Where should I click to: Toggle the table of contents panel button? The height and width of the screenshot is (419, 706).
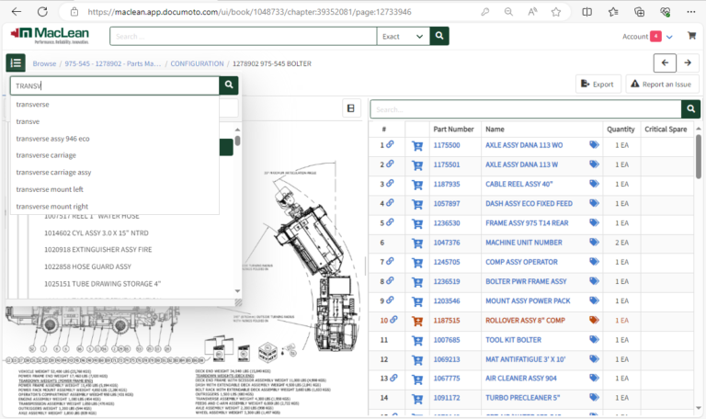coord(16,62)
